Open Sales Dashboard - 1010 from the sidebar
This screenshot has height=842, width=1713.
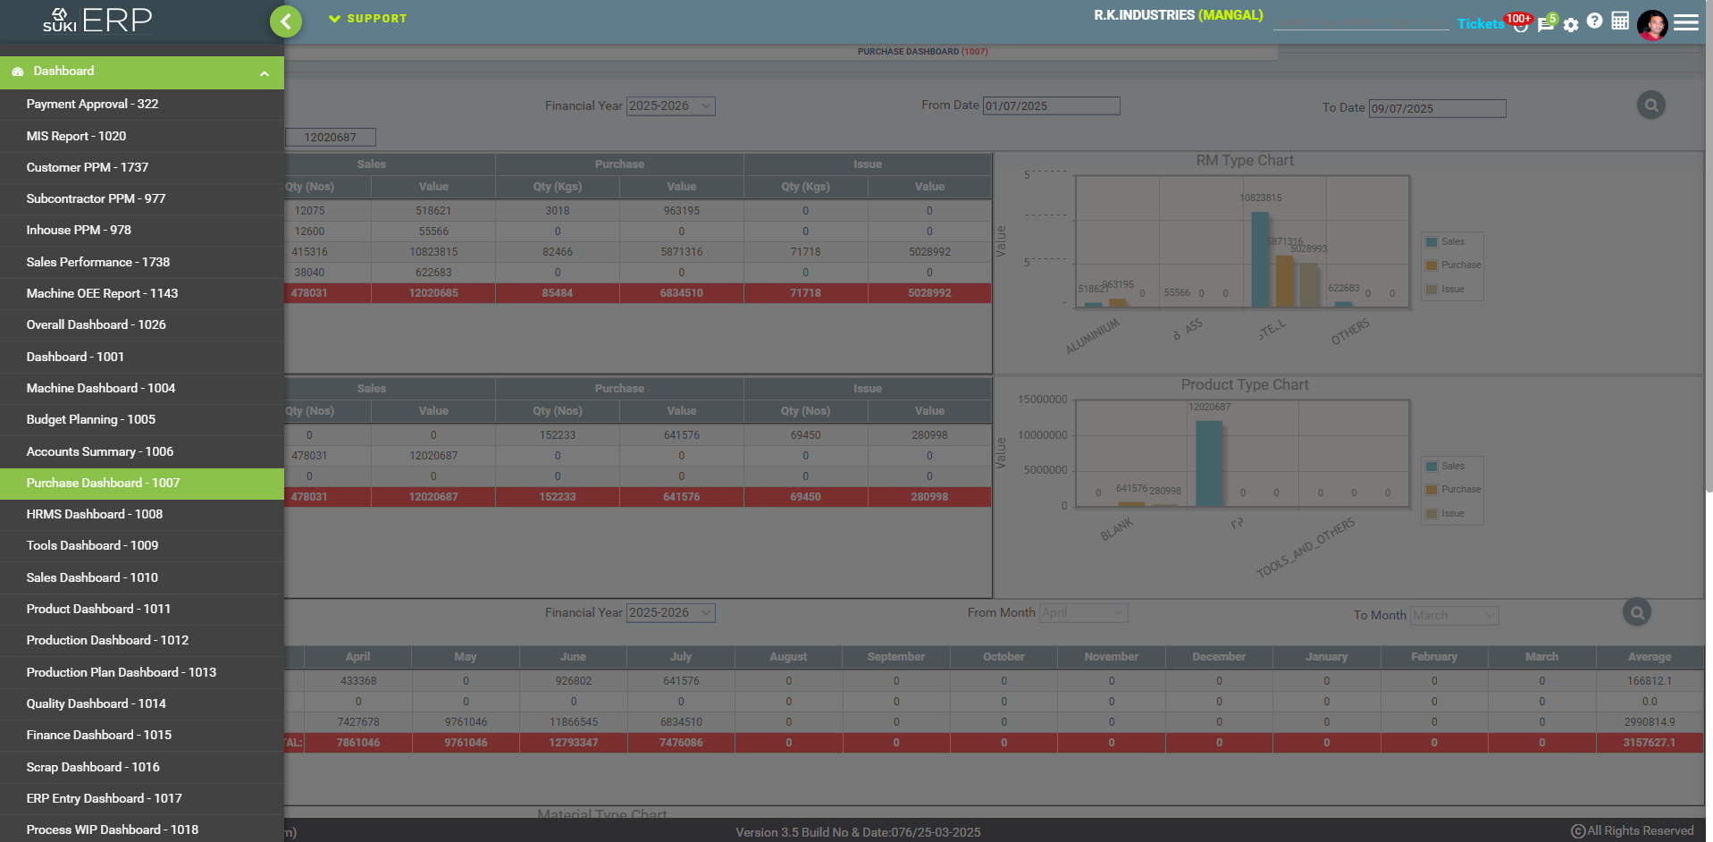pos(92,577)
